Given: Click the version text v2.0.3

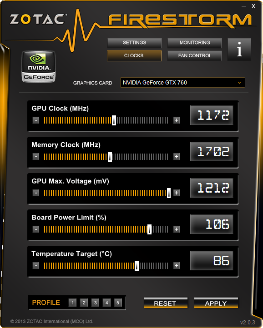Looking at the screenshot, I should pos(248,323).
